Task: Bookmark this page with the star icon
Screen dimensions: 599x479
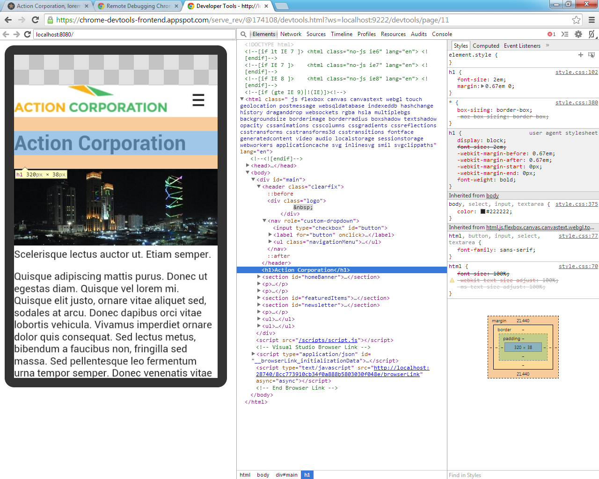Action: (x=577, y=20)
